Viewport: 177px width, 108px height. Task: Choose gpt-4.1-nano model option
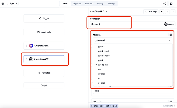click(133, 56)
